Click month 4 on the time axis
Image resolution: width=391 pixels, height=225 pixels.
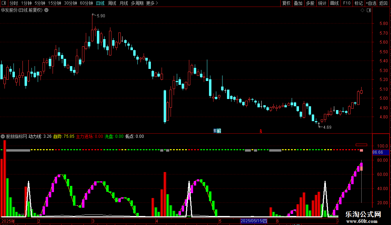click(157, 221)
